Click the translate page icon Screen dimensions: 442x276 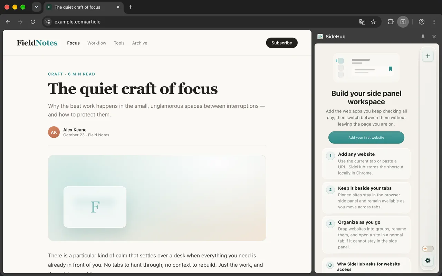362,22
